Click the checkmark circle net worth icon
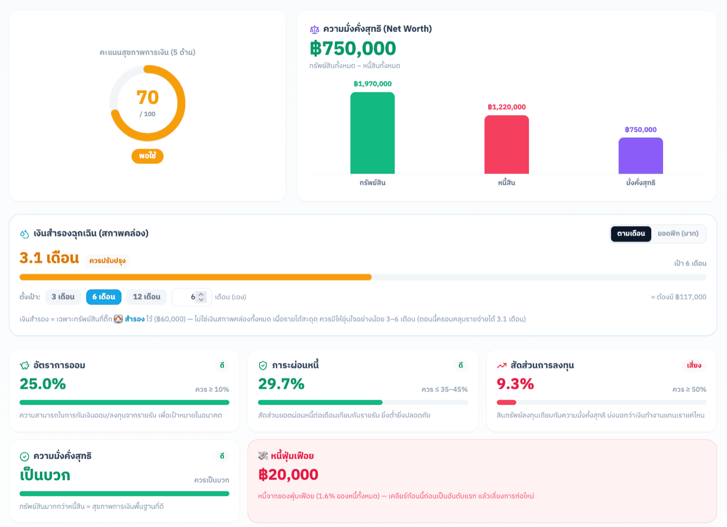727x527 pixels. 24,456
